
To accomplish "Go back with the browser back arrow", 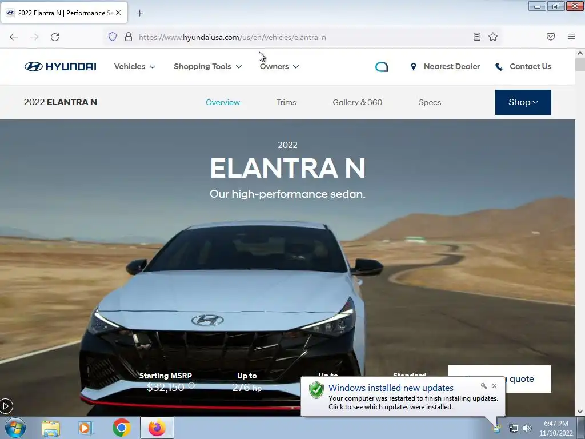I will pos(14,37).
